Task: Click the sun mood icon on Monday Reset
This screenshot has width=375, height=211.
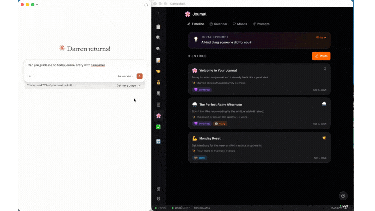Action: coord(324,138)
